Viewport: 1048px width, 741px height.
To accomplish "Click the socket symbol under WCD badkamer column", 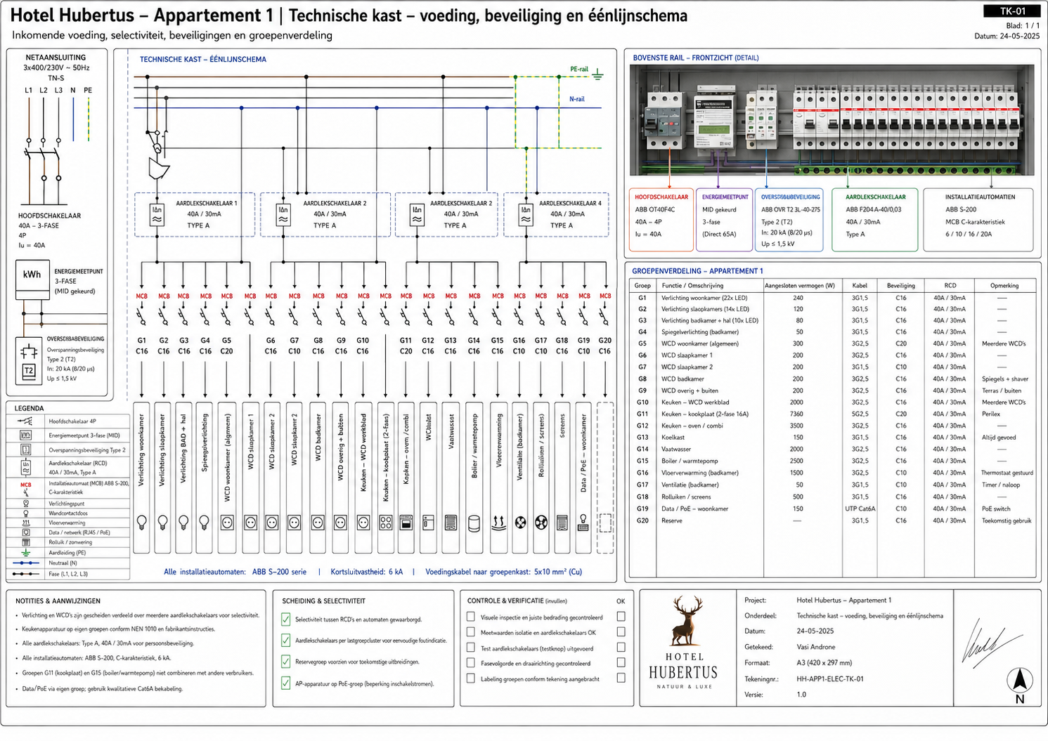I will (318, 523).
